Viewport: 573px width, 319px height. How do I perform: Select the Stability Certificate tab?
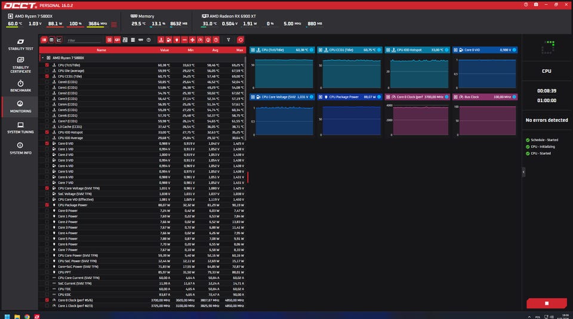tap(20, 65)
